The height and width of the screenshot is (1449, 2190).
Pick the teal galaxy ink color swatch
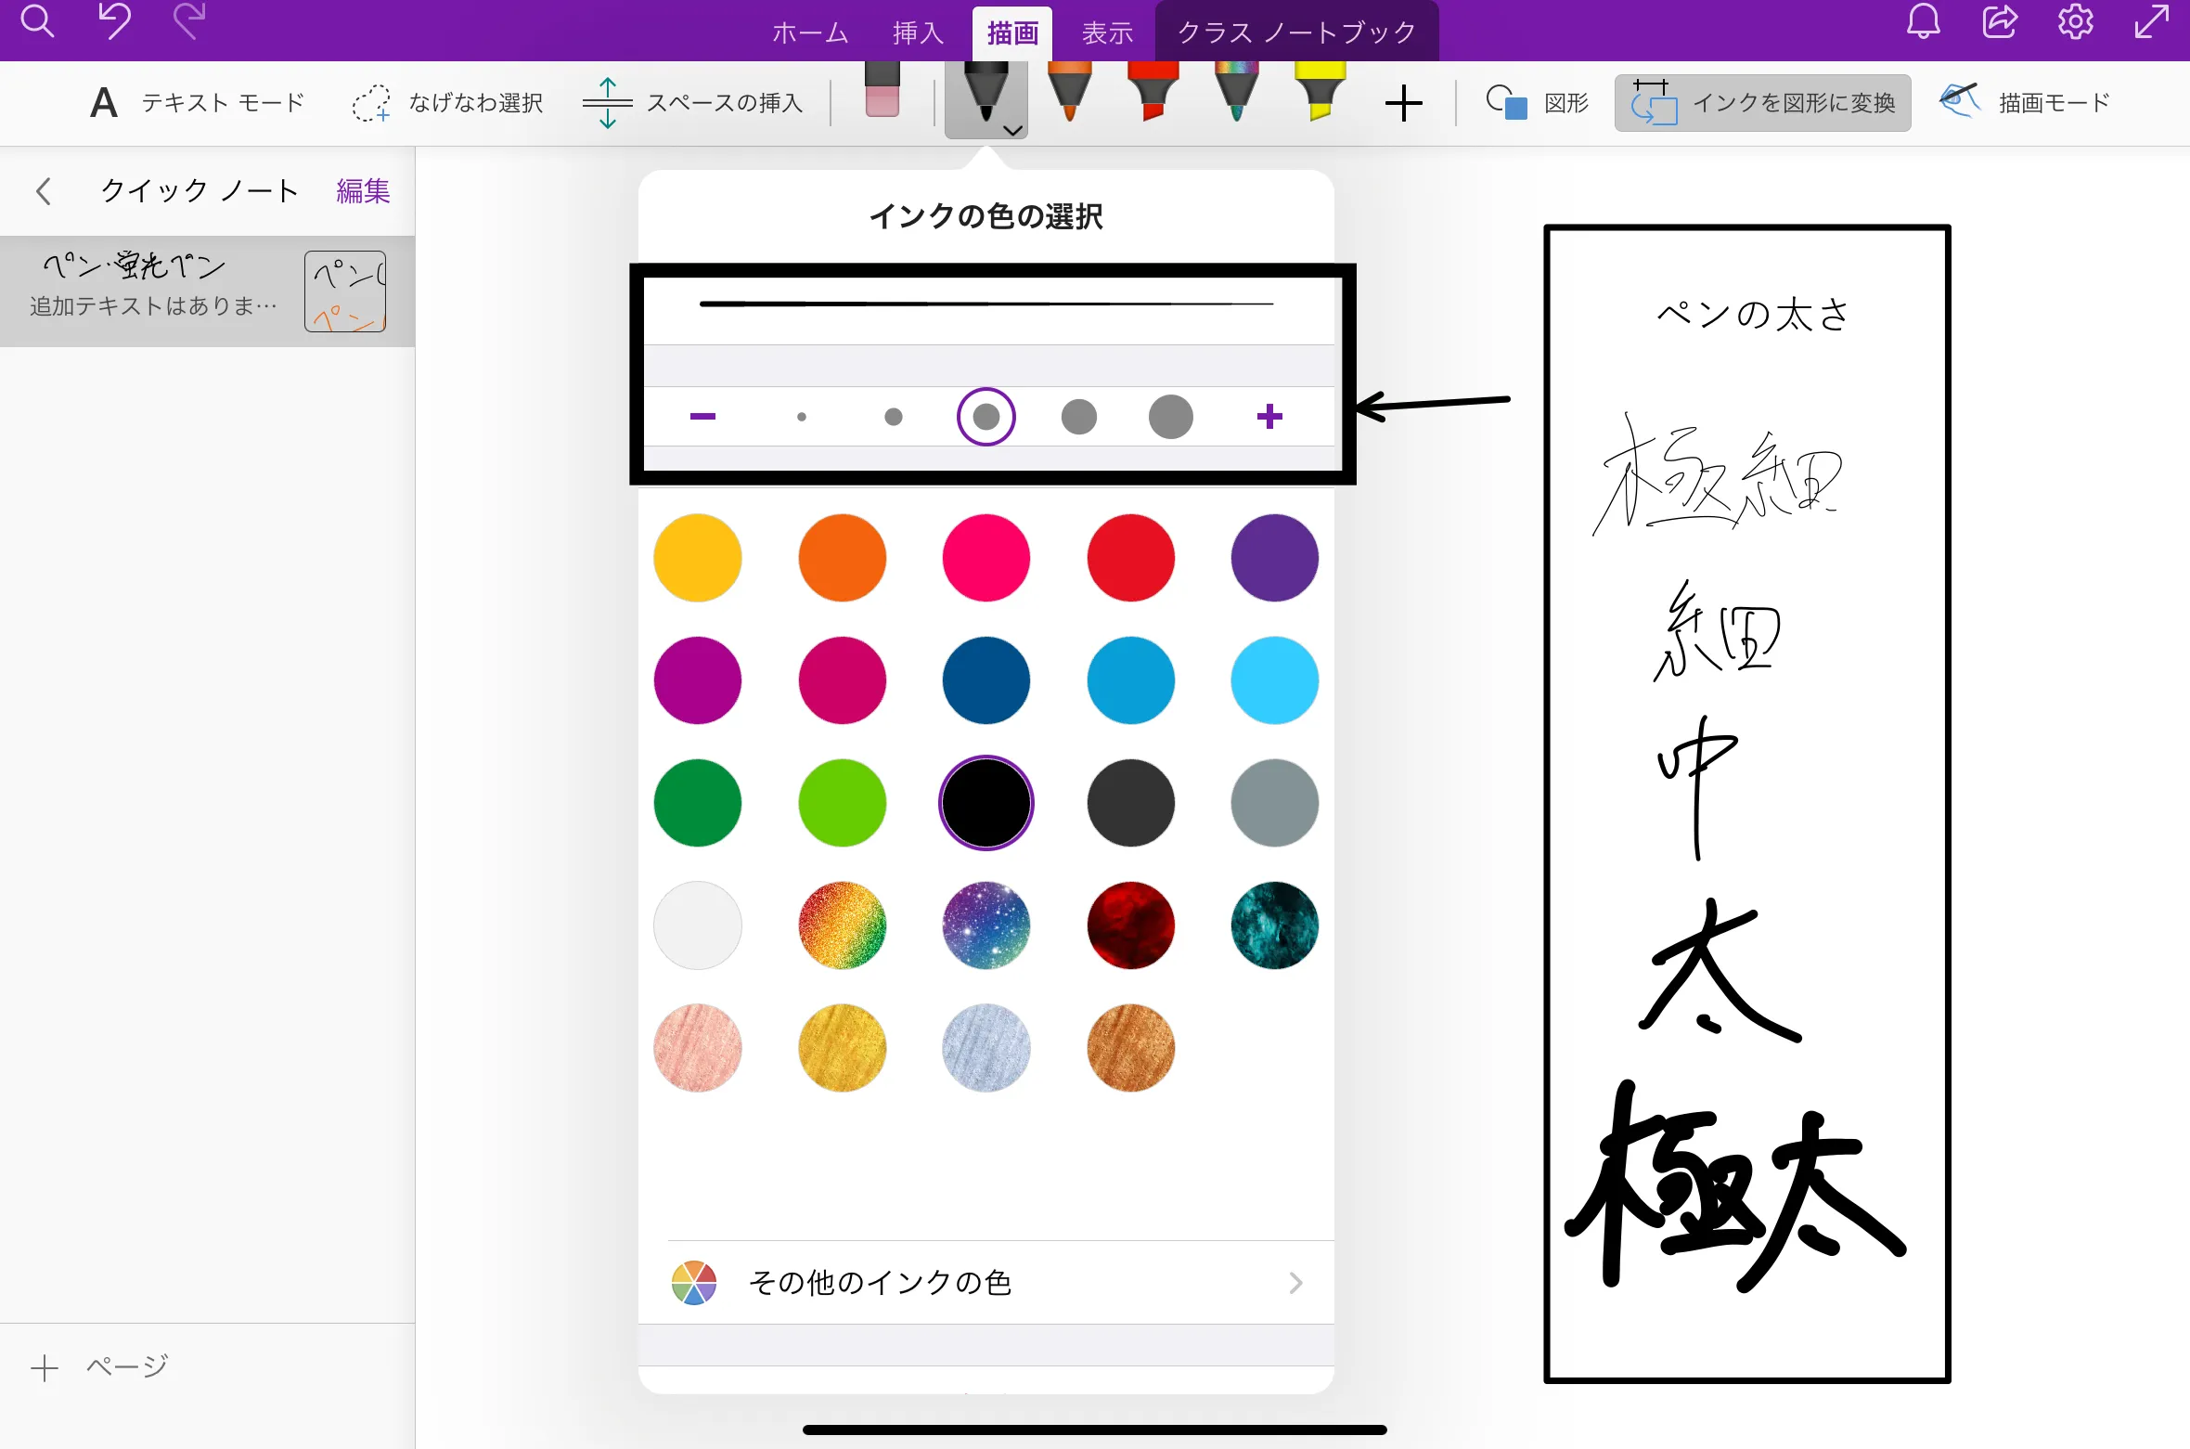[x=1273, y=925]
